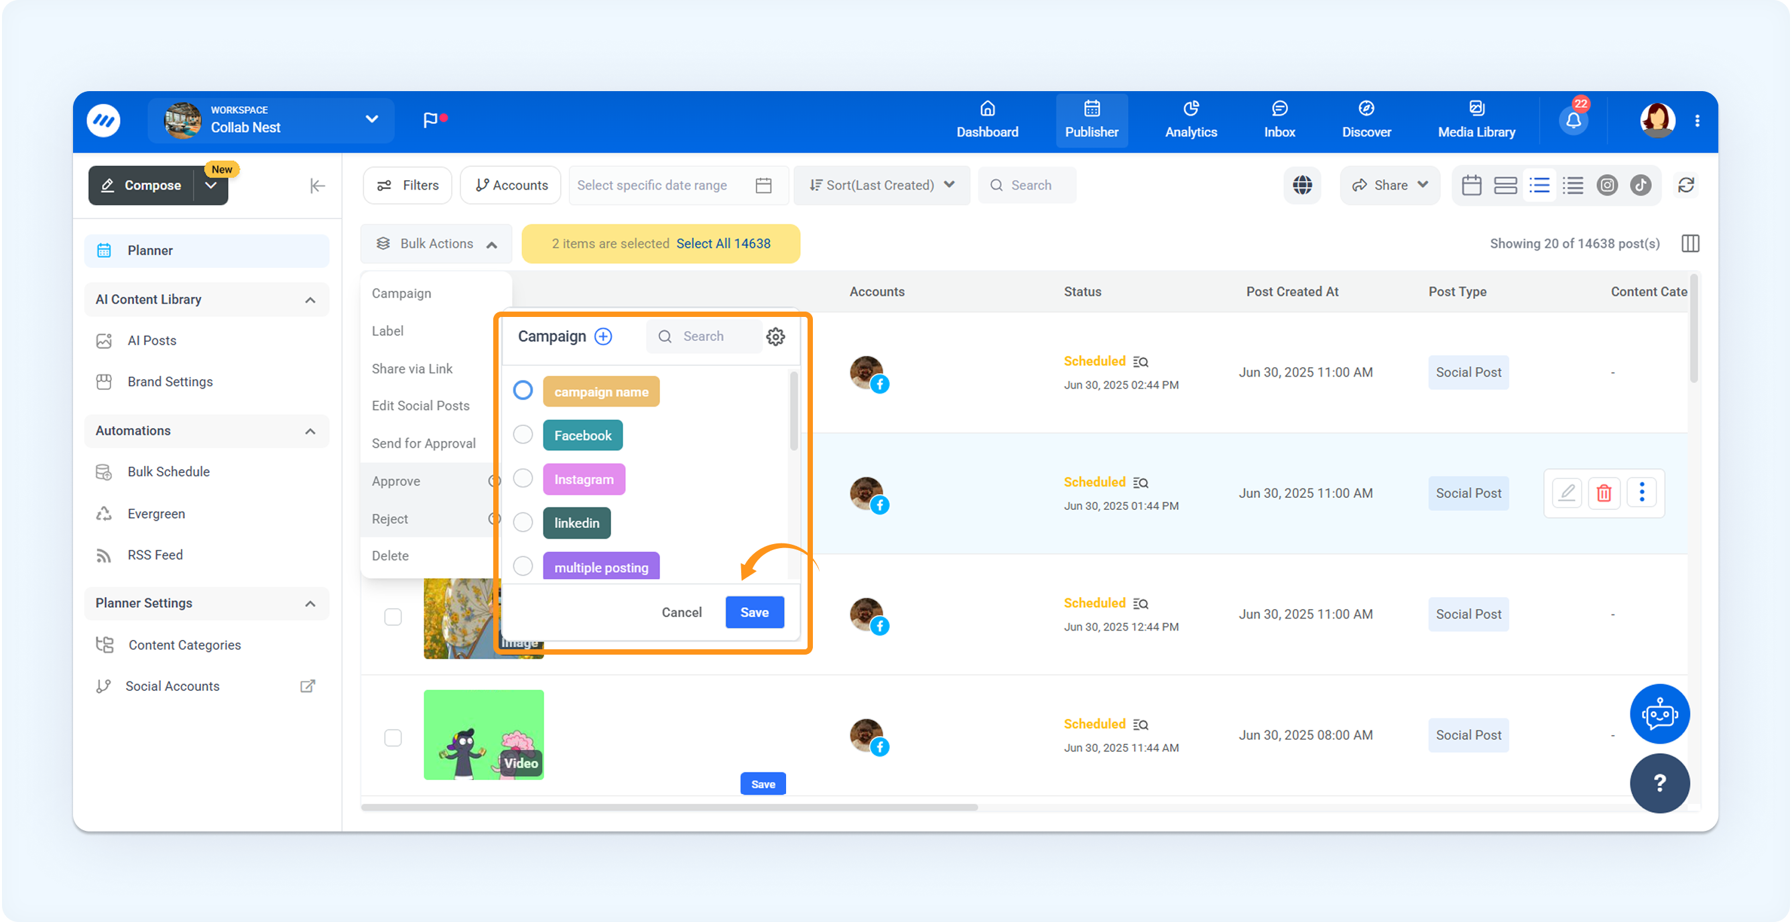Open the date range calendar icon
Image resolution: width=1792 pixels, height=922 pixels.
(x=764, y=186)
